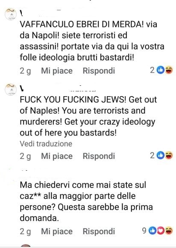Click 'Rispondi' under the English-language comment
This screenshot has height=248, width=176.
point(99,156)
